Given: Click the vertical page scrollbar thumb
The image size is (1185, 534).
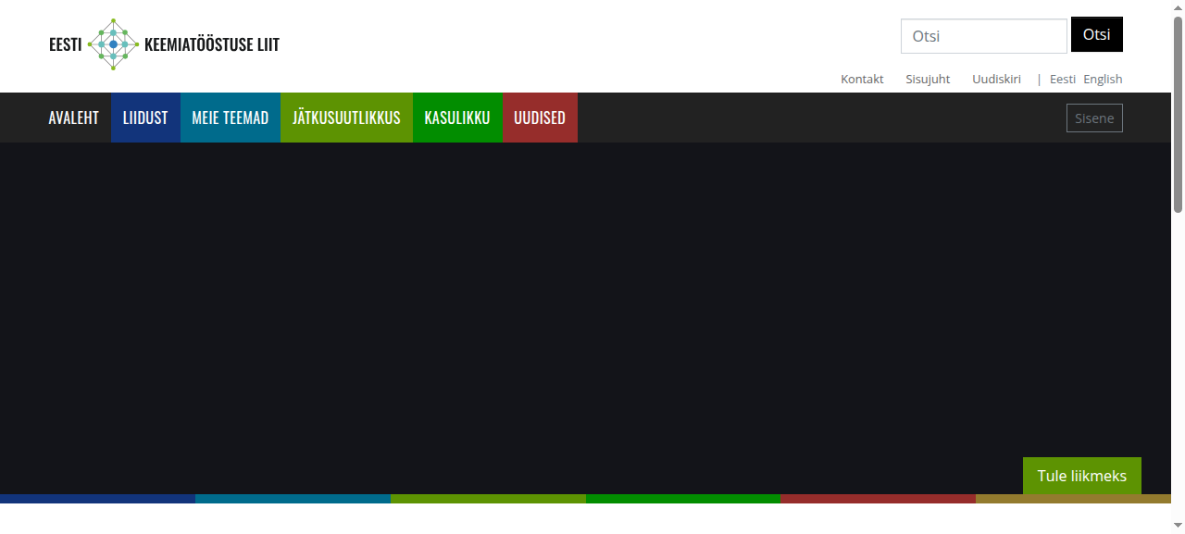Looking at the screenshot, I should click(x=1178, y=115).
